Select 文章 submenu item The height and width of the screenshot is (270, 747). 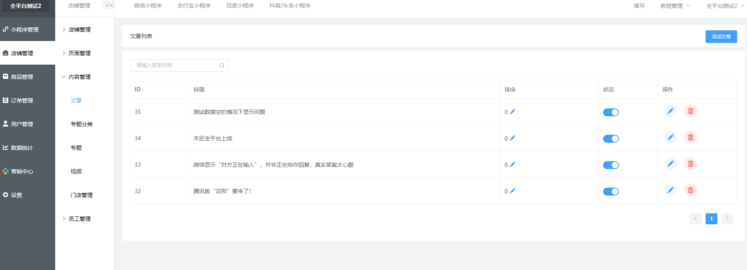76,101
